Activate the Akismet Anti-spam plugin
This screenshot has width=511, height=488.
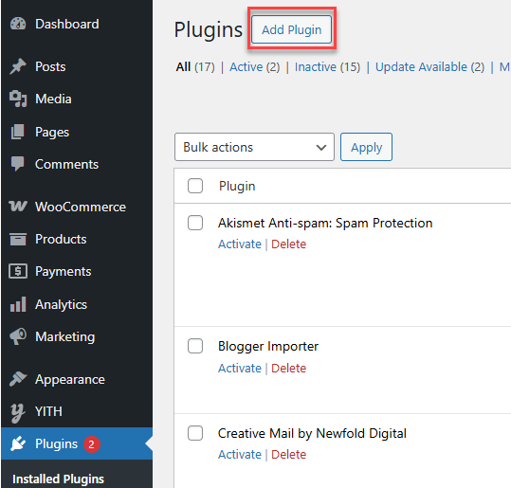coord(240,244)
